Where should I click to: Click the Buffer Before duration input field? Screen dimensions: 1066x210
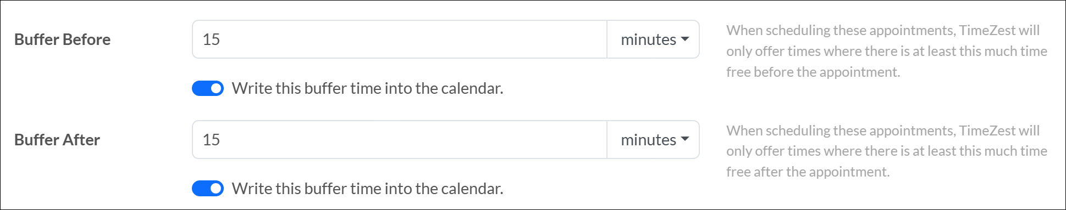400,39
